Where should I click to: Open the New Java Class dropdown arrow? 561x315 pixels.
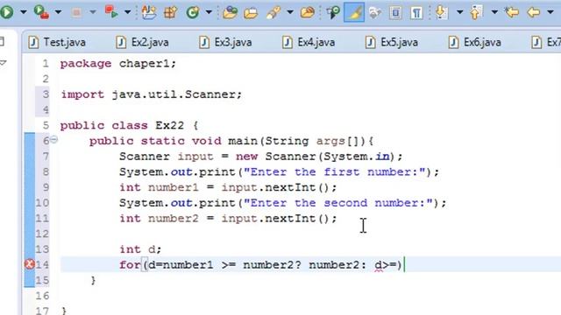pyautogui.click(x=209, y=12)
